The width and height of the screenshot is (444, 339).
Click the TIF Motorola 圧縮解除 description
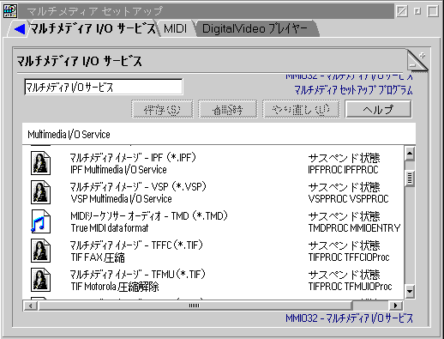point(115,287)
